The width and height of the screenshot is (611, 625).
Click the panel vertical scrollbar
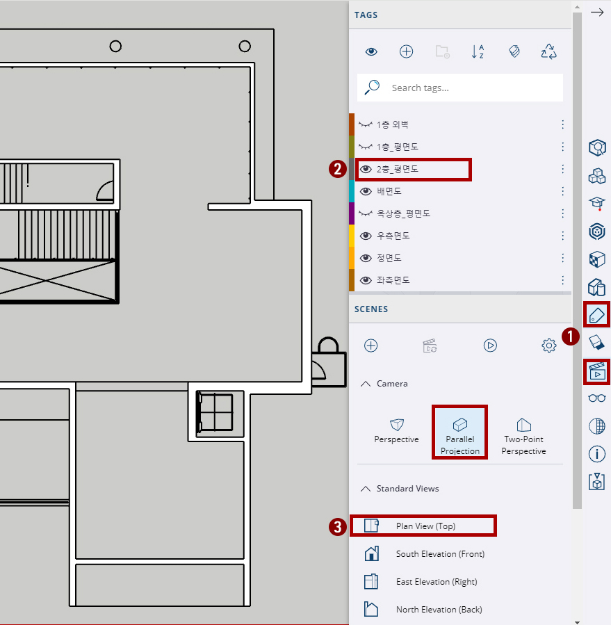[x=577, y=261]
